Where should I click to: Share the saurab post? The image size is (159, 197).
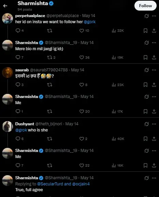[154, 85]
